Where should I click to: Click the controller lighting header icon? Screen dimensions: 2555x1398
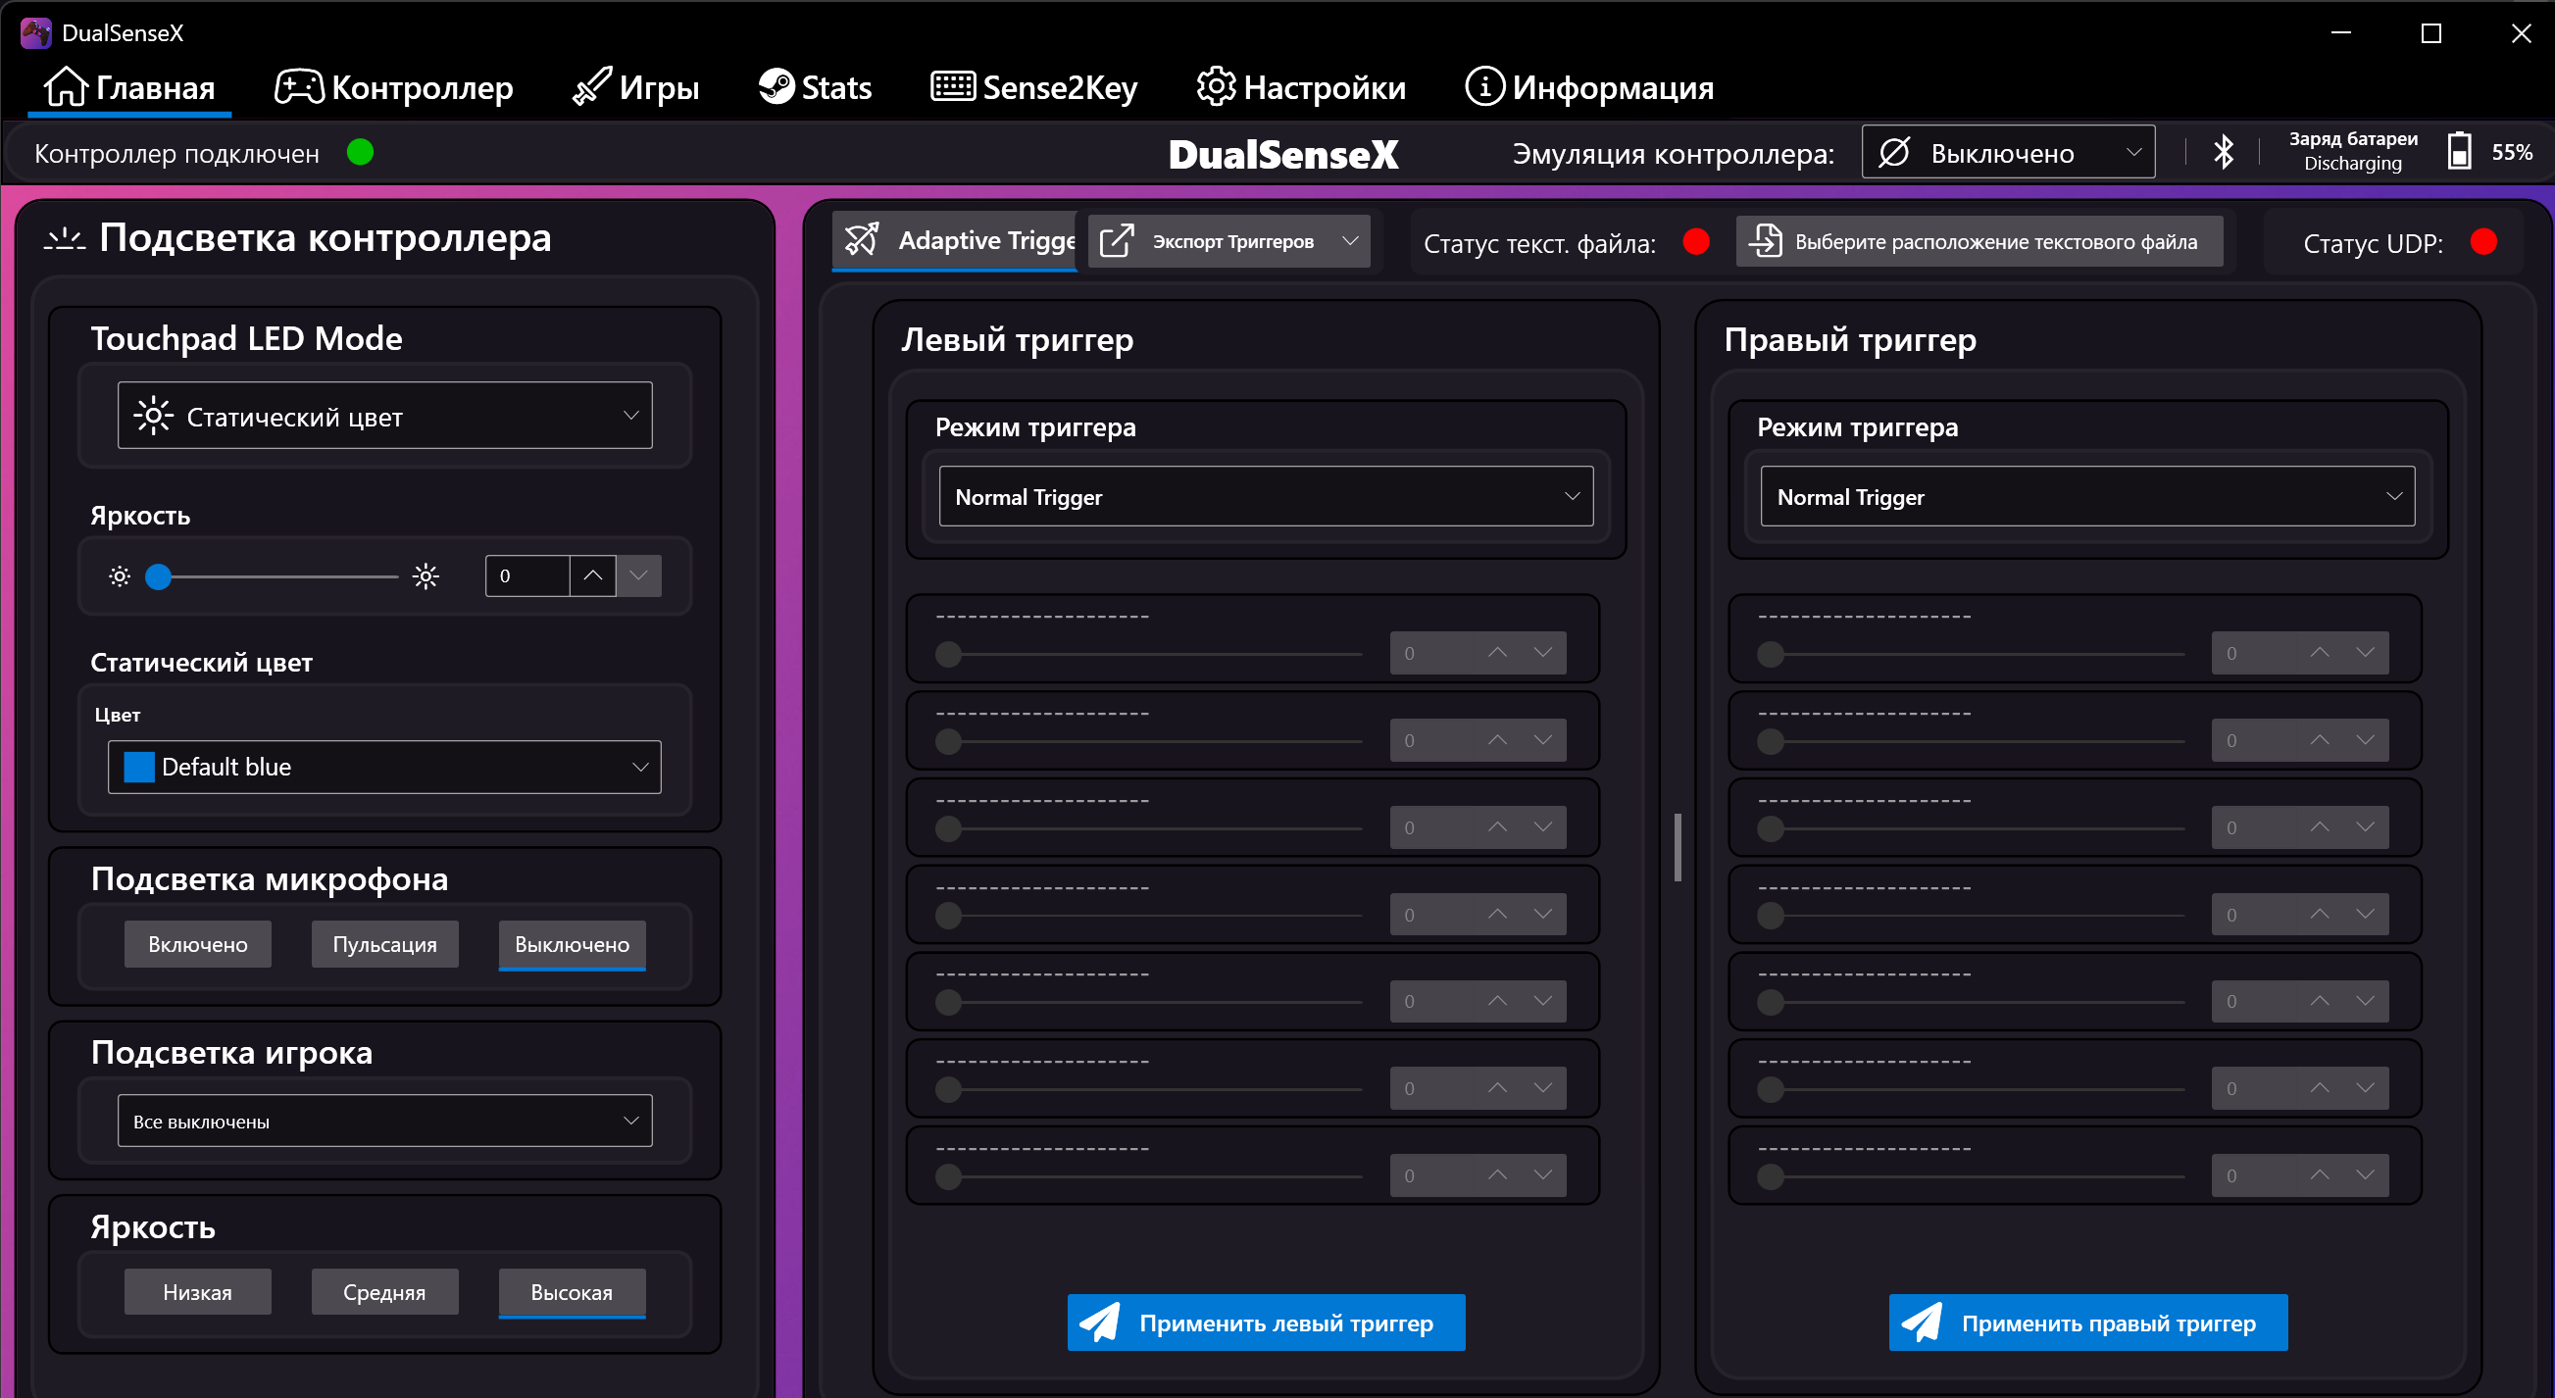coord(65,239)
